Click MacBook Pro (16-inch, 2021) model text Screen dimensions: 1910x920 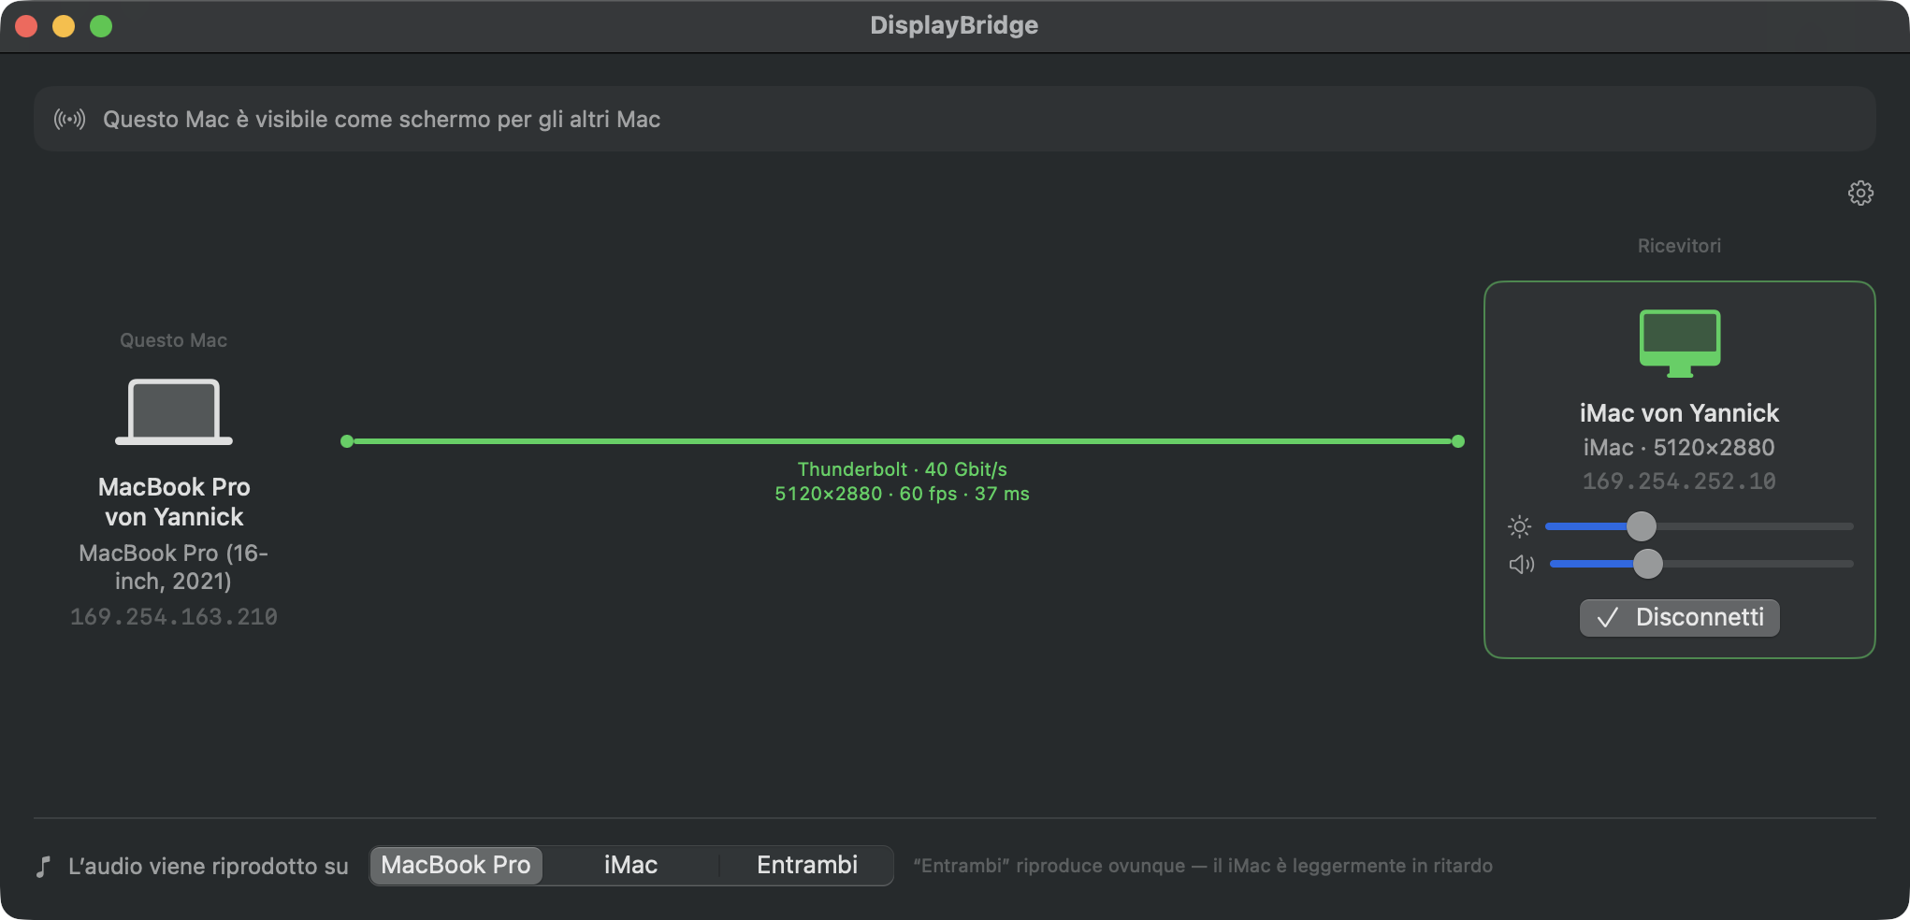tap(174, 567)
